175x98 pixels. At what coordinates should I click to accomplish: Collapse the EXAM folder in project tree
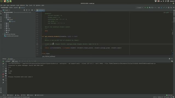click(x=5, y=18)
